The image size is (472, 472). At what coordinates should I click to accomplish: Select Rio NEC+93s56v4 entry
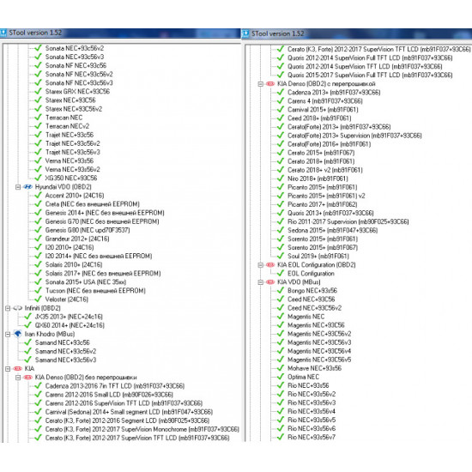coord(312,411)
